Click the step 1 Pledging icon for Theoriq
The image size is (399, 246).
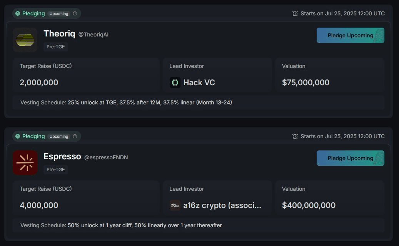coord(18,13)
